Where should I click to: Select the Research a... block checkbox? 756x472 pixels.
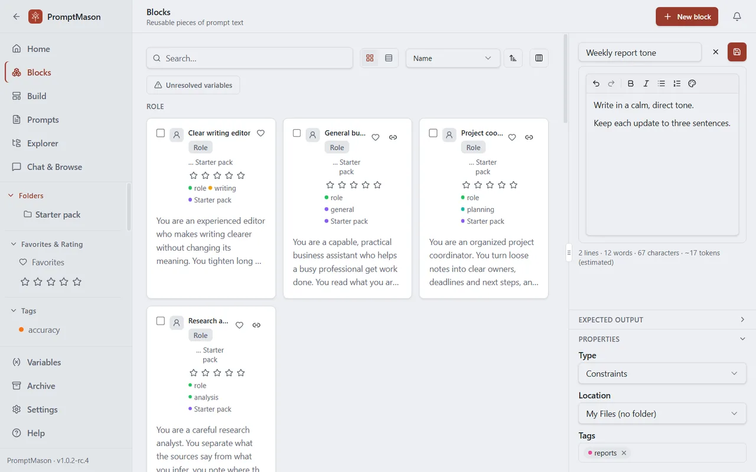pyautogui.click(x=161, y=321)
